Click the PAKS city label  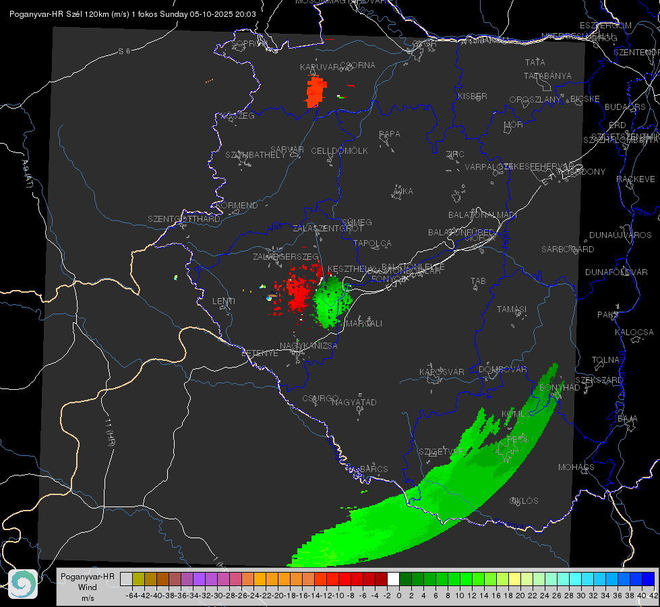[608, 315]
